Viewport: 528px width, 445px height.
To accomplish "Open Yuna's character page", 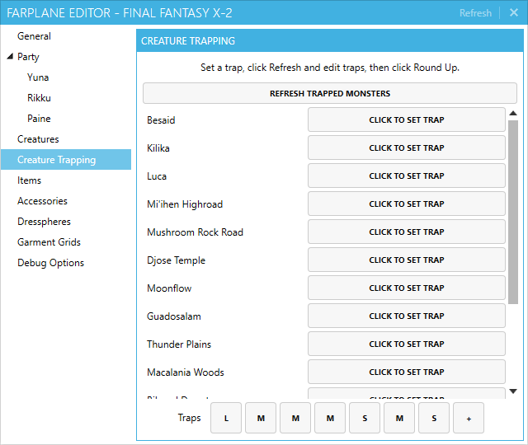I will click(38, 77).
